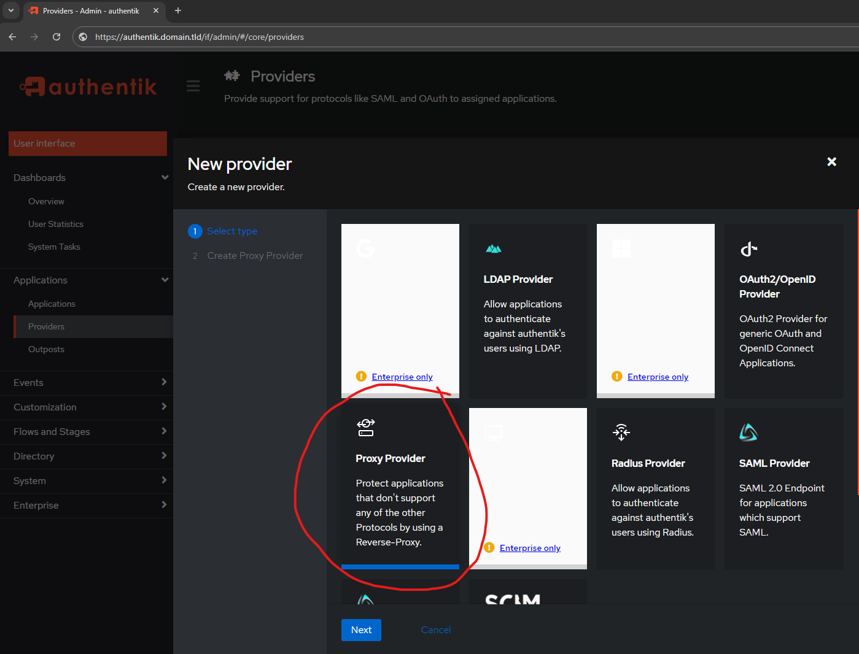
Task: Open Enterprise only link beside Proxy Provider
Action: click(530, 548)
